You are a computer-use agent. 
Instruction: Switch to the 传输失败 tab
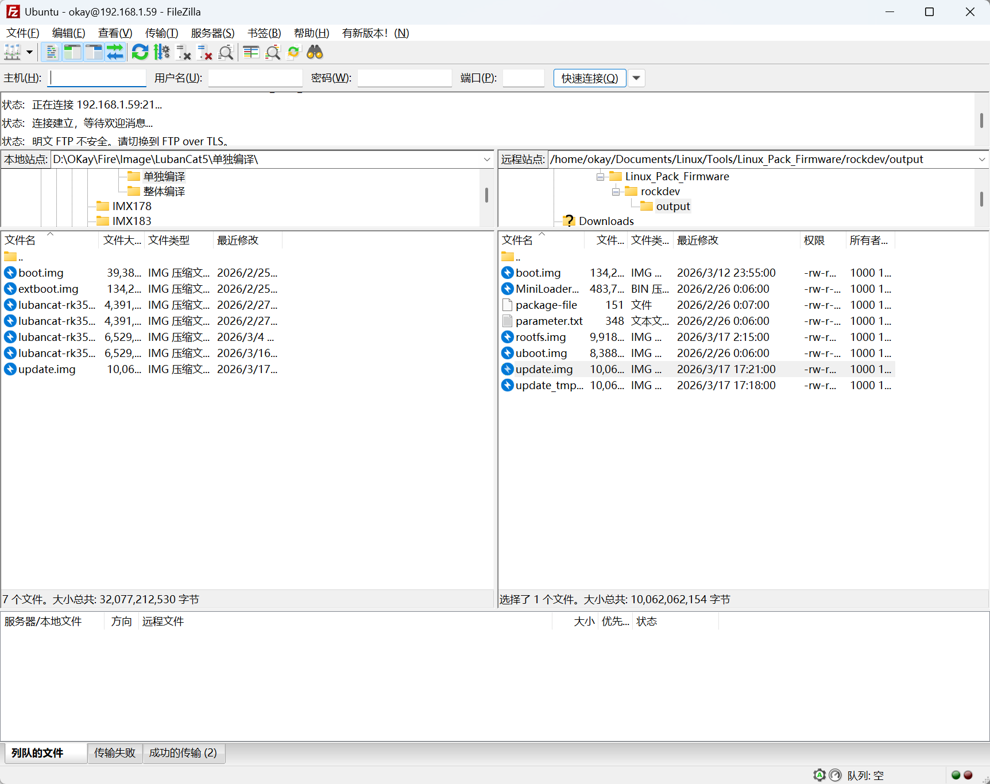[x=115, y=753]
